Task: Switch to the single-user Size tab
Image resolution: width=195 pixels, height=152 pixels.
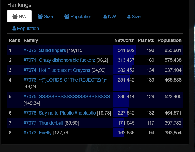Action: point(134,17)
